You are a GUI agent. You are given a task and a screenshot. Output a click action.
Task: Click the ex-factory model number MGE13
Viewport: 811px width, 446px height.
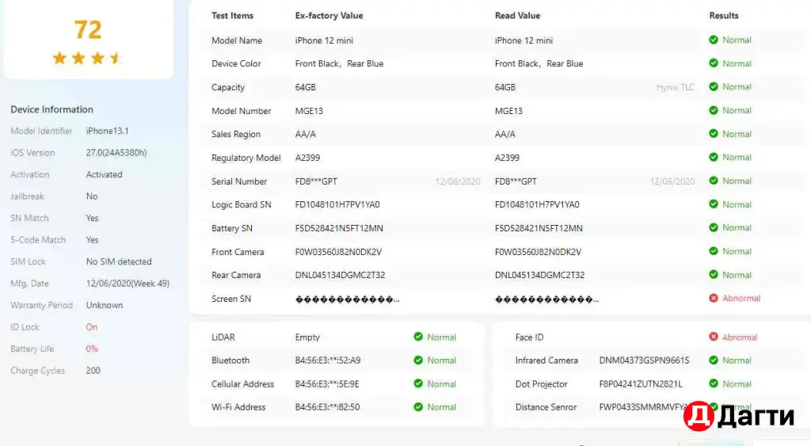[x=309, y=111]
